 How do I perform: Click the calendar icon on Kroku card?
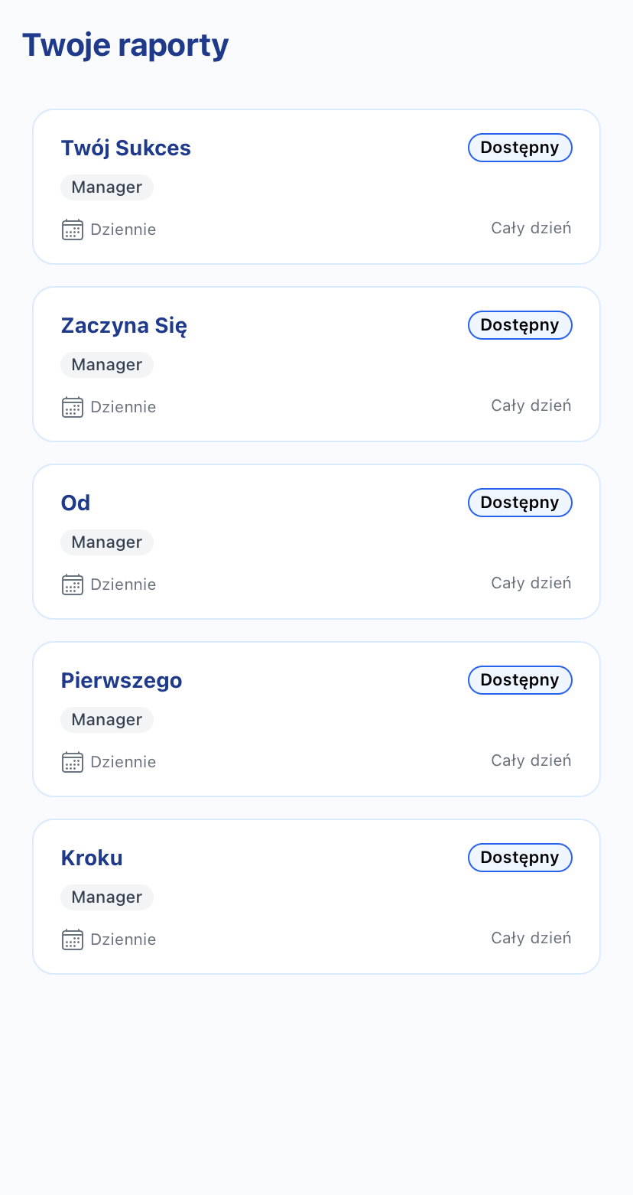click(72, 939)
